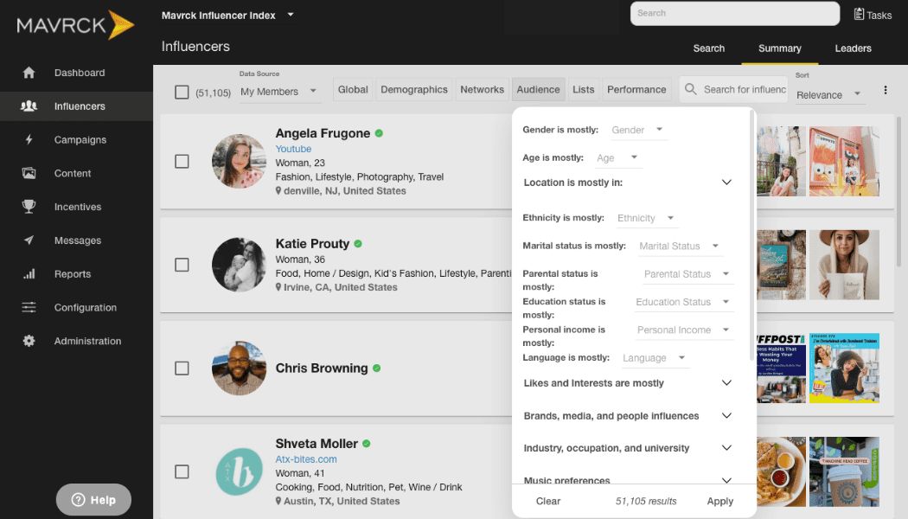
Task: Open the Lists filter tab
Action: [583, 89]
